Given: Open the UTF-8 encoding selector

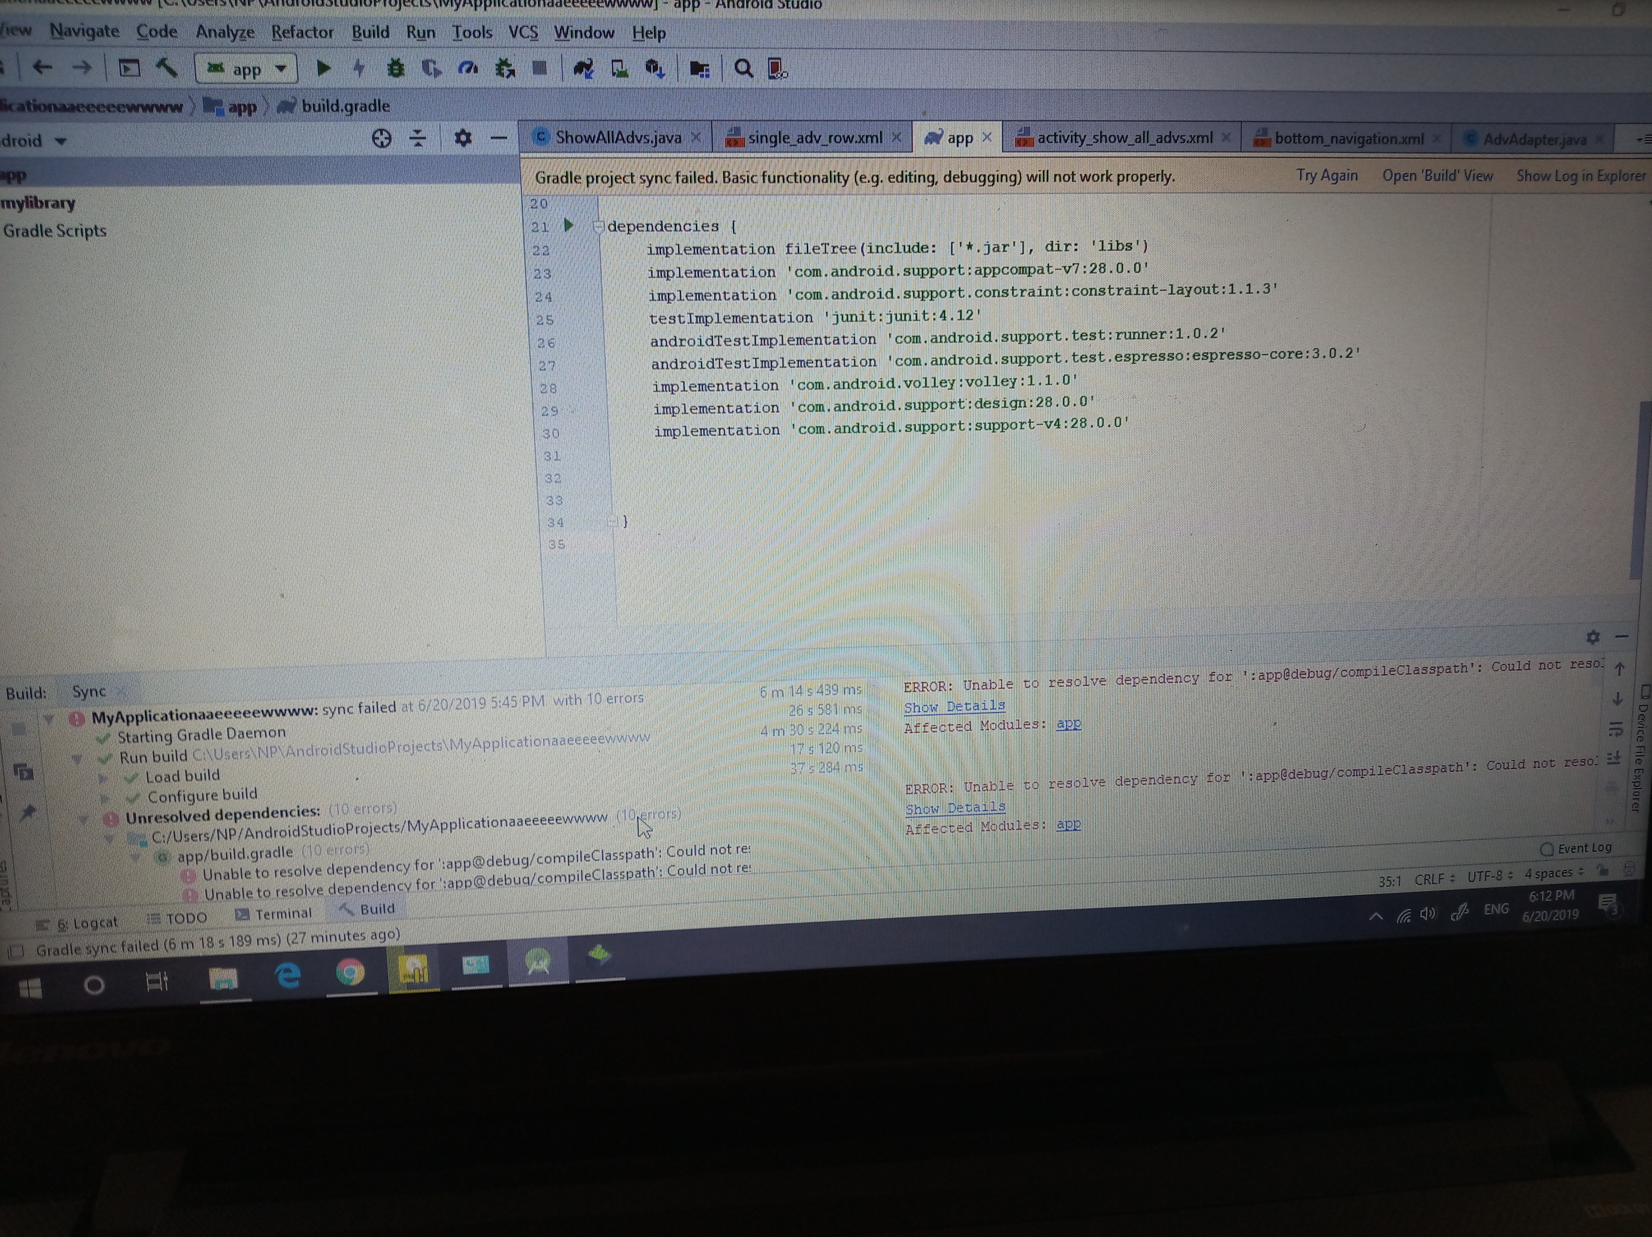Looking at the screenshot, I should click(1490, 876).
